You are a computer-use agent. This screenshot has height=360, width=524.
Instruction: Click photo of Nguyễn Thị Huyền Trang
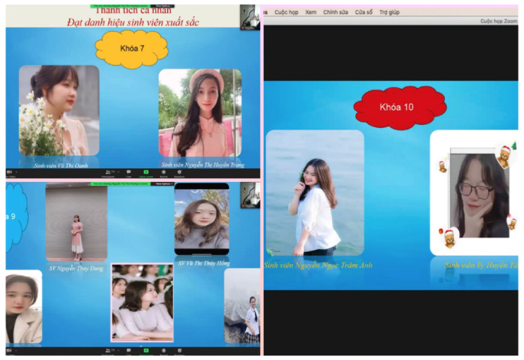200,113
